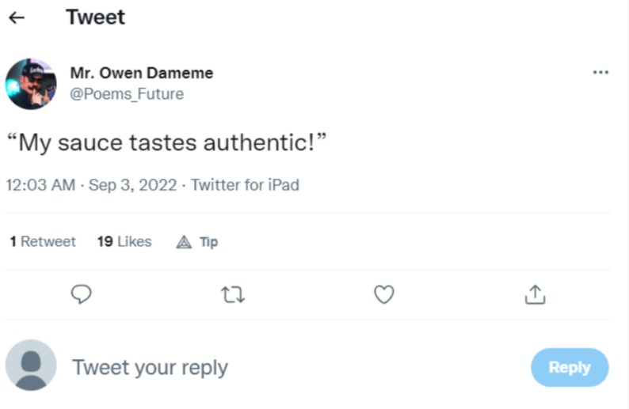Go back using the left arrow

(x=17, y=17)
